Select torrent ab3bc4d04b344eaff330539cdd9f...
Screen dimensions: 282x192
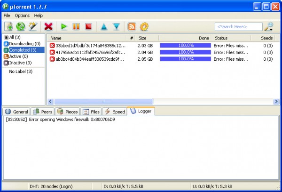click(90, 59)
